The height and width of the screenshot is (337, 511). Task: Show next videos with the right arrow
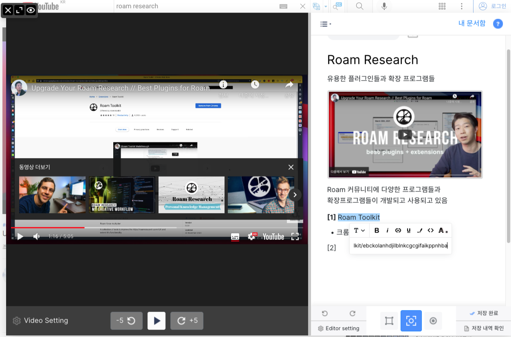[295, 195]
